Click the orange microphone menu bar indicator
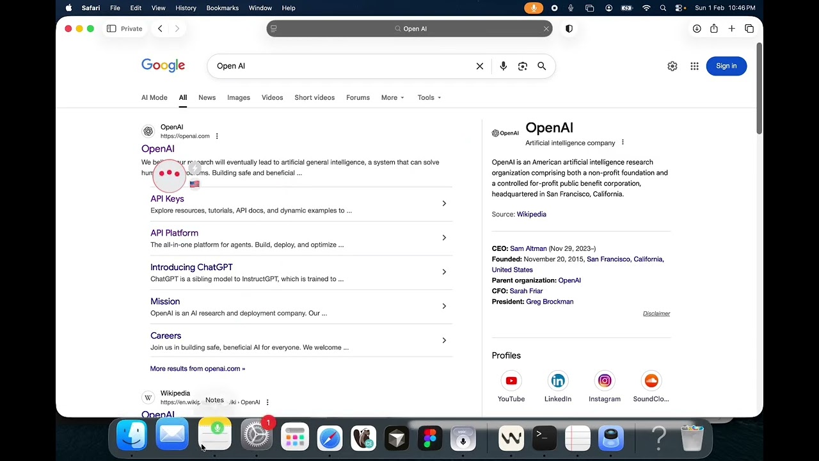Viewport: 819px width, 461px height. click(x=534, y=8)
